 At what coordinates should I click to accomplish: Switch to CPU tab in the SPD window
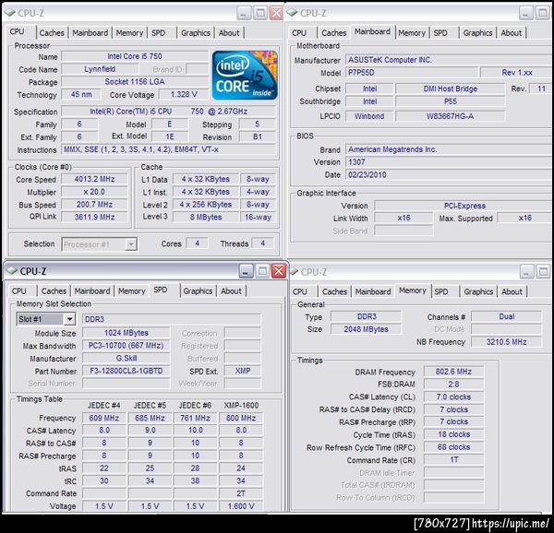click(x=18, y=291)
